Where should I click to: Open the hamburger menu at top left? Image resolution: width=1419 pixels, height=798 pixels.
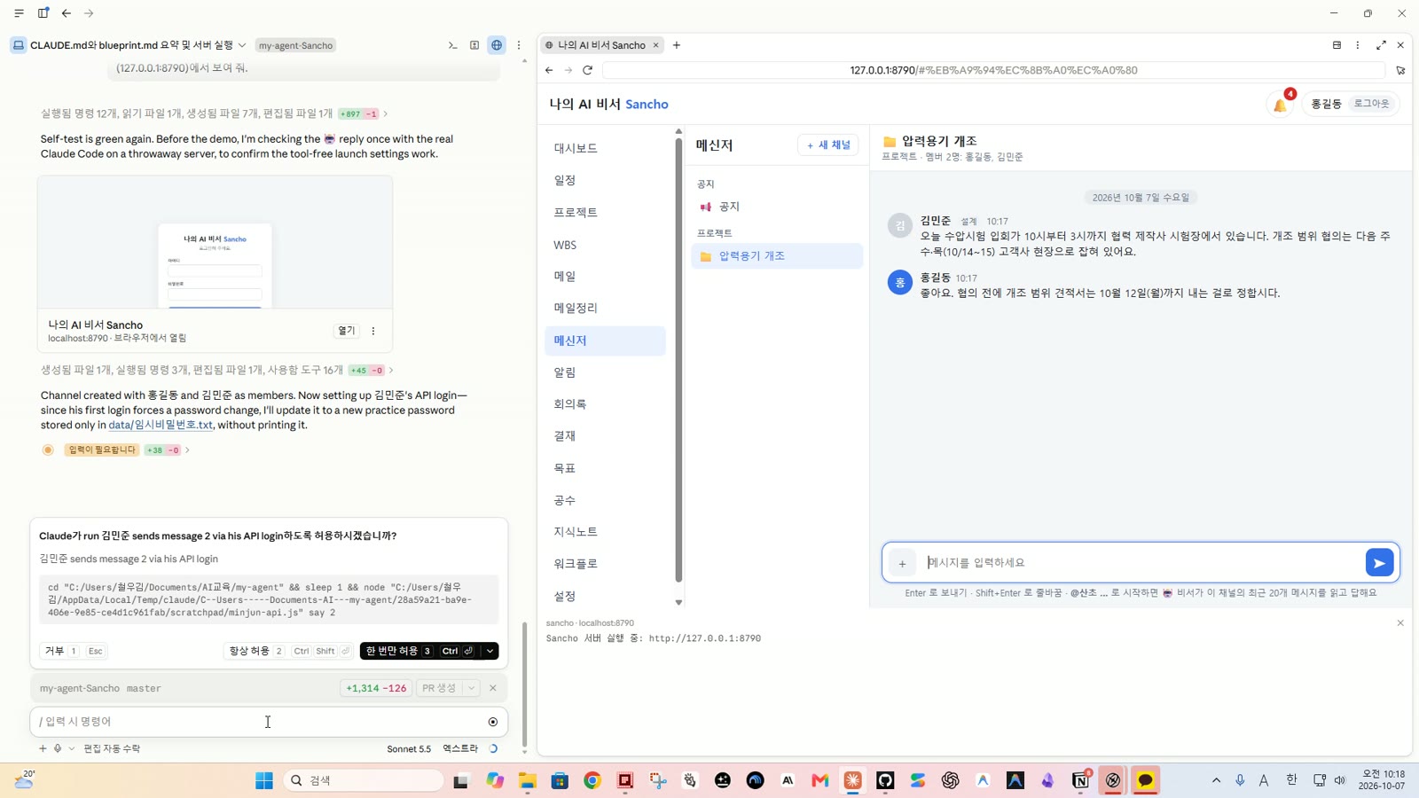point(19,13)
